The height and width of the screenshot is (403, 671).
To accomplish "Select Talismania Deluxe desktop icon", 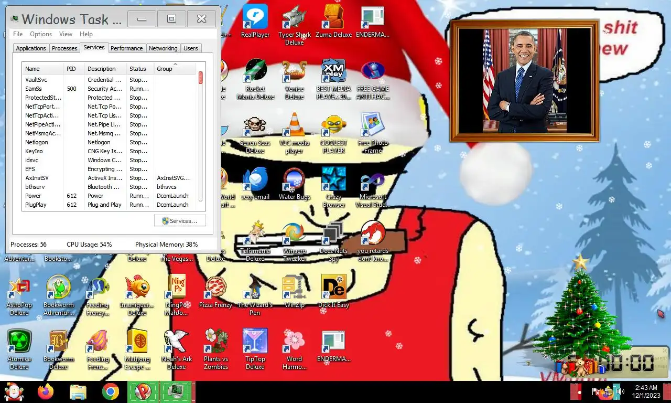I will coord(255,241).
